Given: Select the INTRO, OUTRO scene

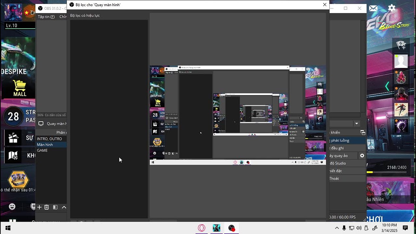Looking at the screenshot, I should click(x=51, y=139).
